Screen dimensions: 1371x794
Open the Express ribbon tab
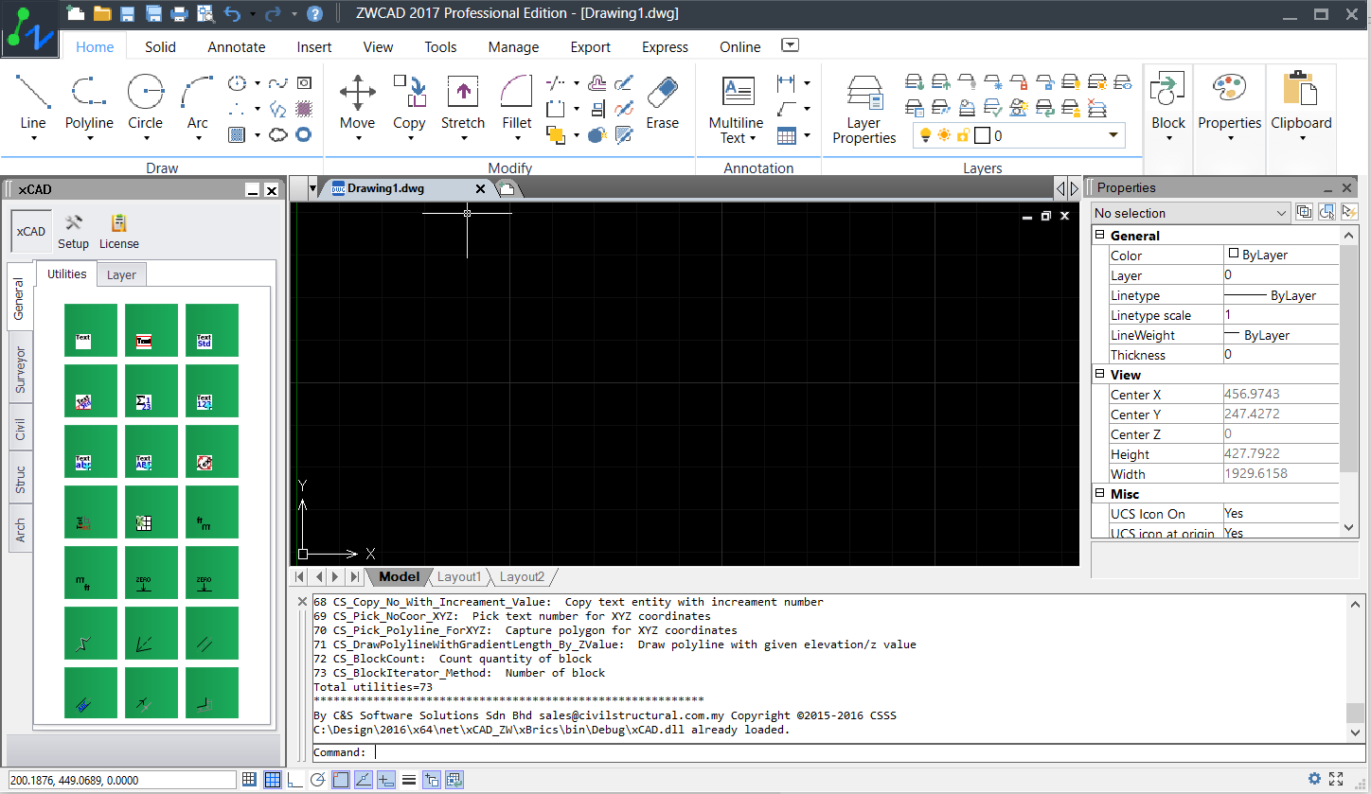coord(665,47)
